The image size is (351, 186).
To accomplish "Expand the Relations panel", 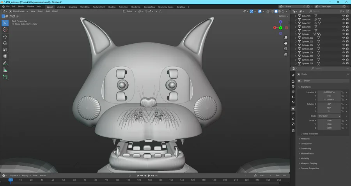I will (x=304, y=139).
